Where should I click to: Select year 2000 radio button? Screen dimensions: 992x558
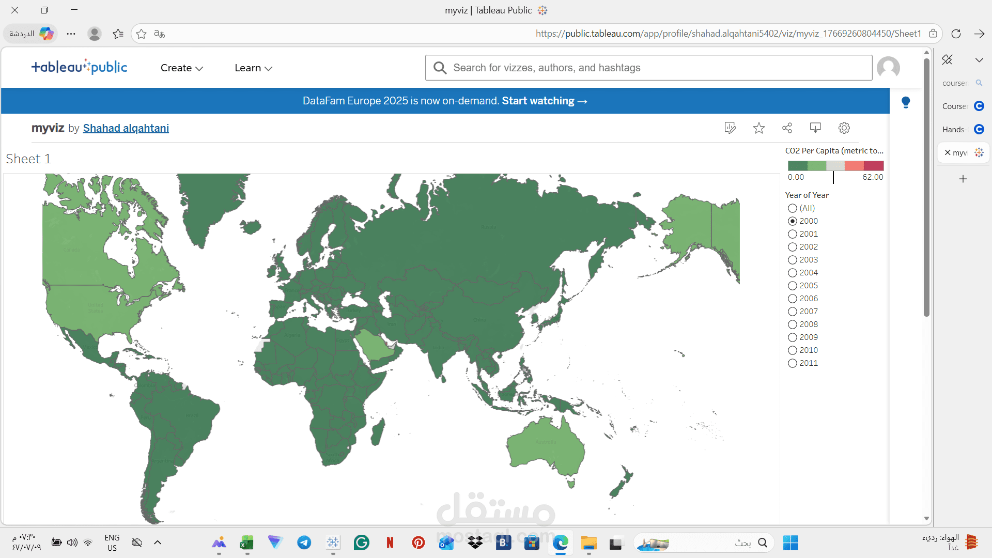pos(793,221)
